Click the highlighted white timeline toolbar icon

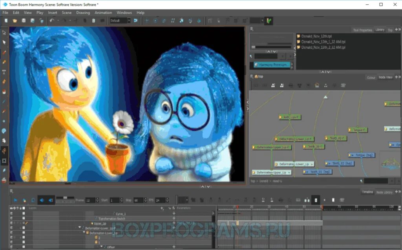pyautogui.click(x=316, y=200)
